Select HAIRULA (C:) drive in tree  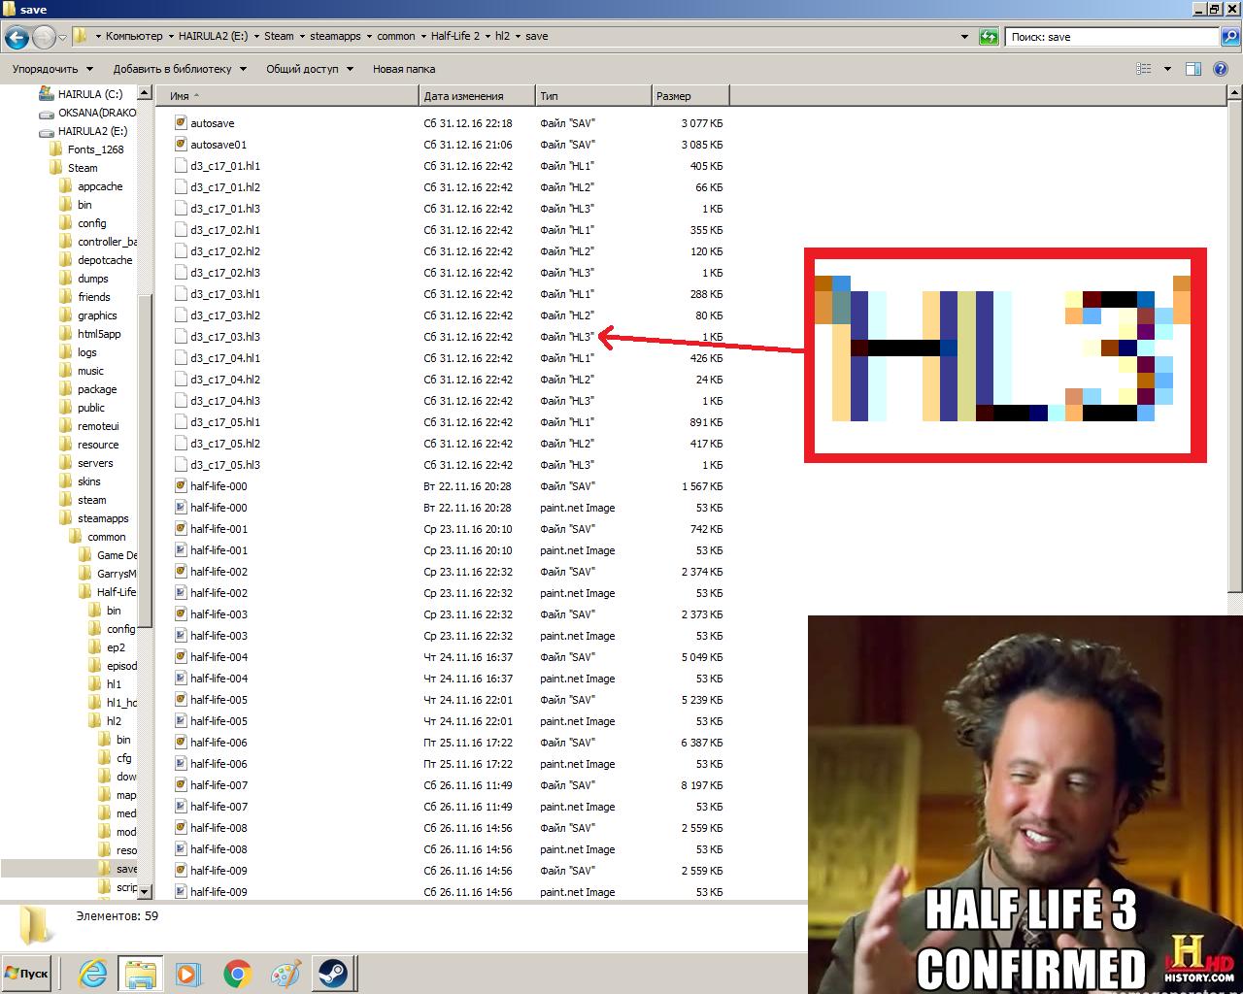(x=89, y=94)
